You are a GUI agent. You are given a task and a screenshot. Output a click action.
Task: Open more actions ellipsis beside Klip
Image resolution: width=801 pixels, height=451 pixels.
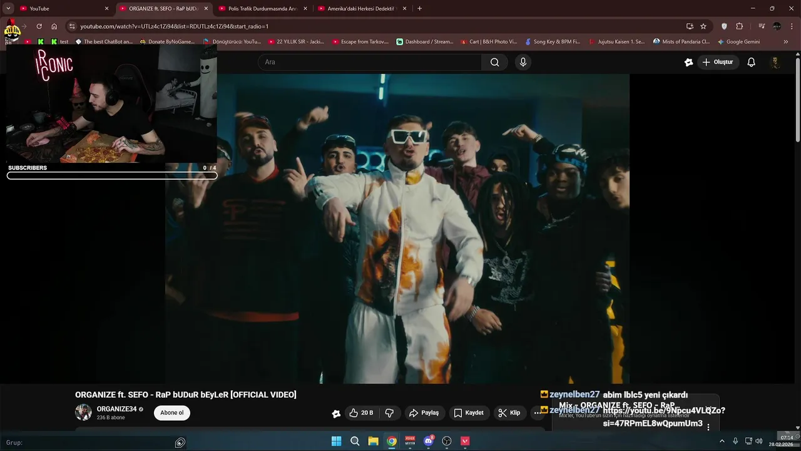coord(537,413)
